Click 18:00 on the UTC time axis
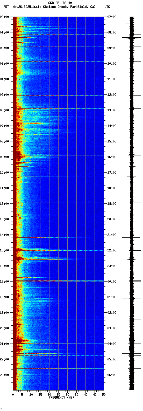Image resolution: width=143 pixels, height=411 pixels. pyautogui.click(x=112, y=188)
